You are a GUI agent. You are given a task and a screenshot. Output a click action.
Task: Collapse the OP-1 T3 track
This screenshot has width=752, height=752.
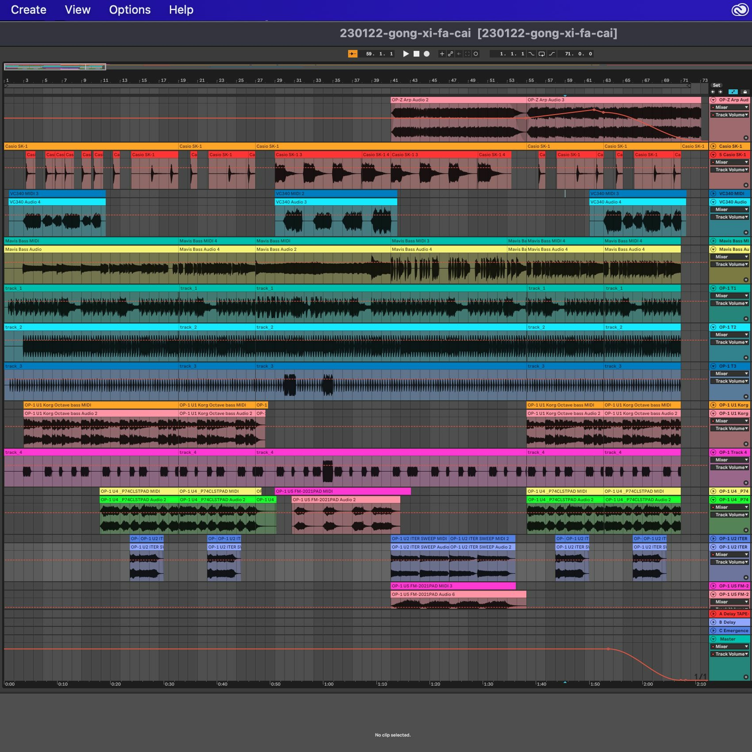[x=713, y=366]
